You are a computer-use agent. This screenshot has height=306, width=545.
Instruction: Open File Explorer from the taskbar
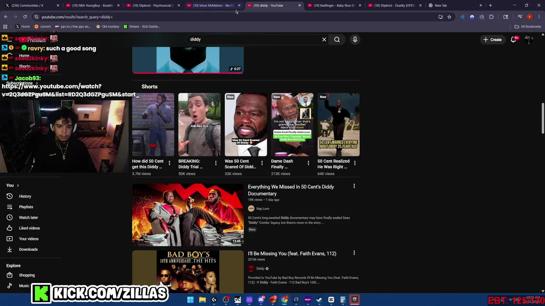[202, 300]
